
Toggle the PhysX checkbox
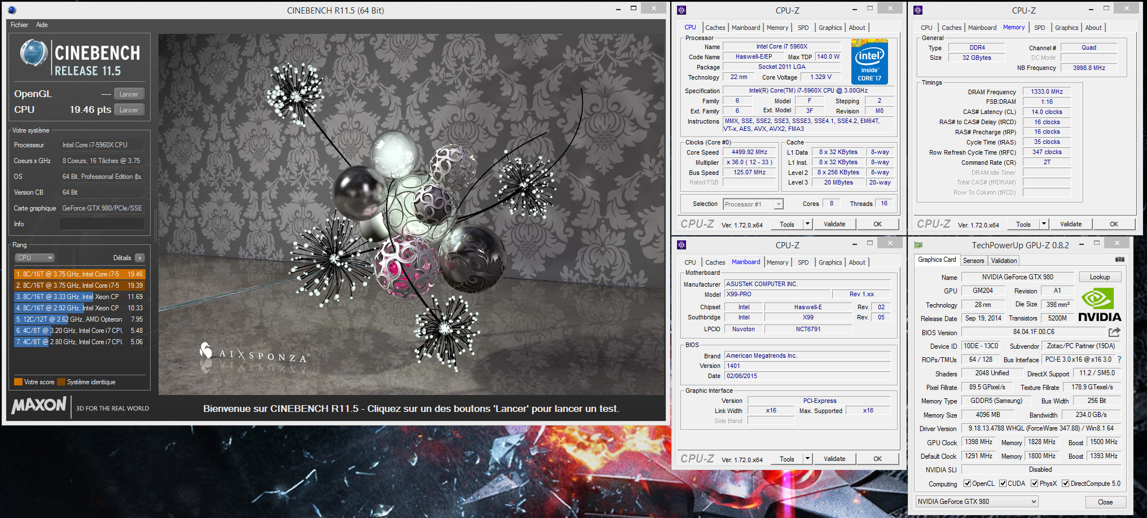pyautogui.click(x=1034, y=484)
